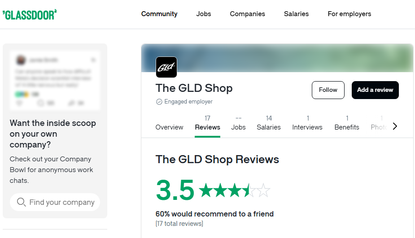
Task: Click the Engaged employer checkmark icon
Action: [159, 102]
